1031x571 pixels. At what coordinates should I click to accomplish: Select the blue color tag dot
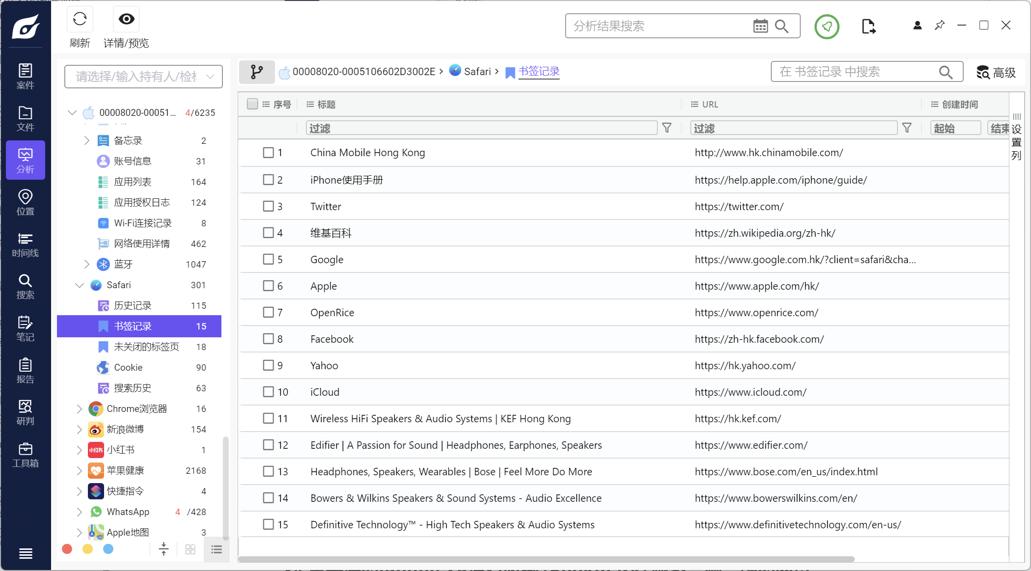point(108,549)
